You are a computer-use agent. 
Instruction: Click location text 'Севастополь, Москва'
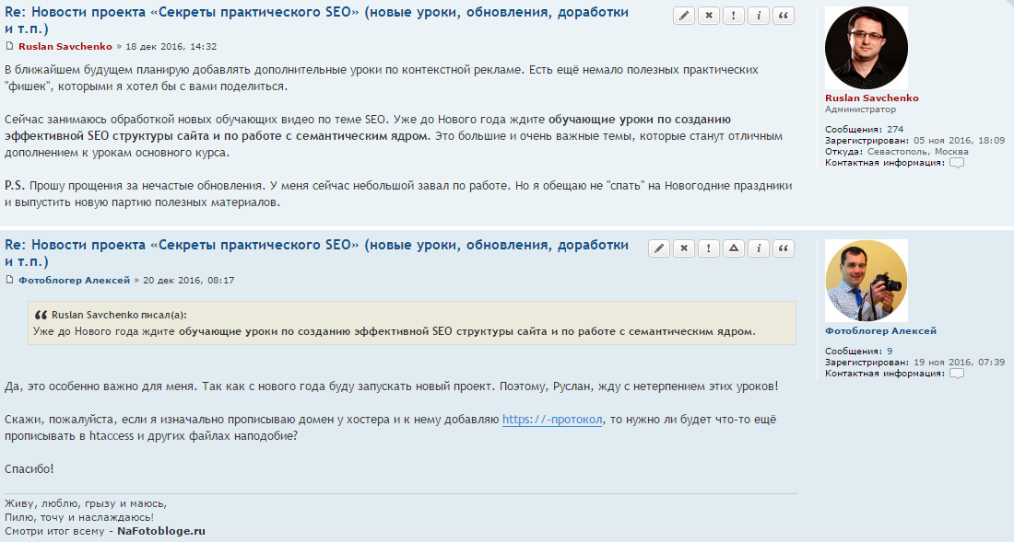click(x=917, y=152)
